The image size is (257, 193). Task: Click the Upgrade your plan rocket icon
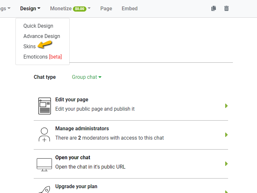point(44,189)
